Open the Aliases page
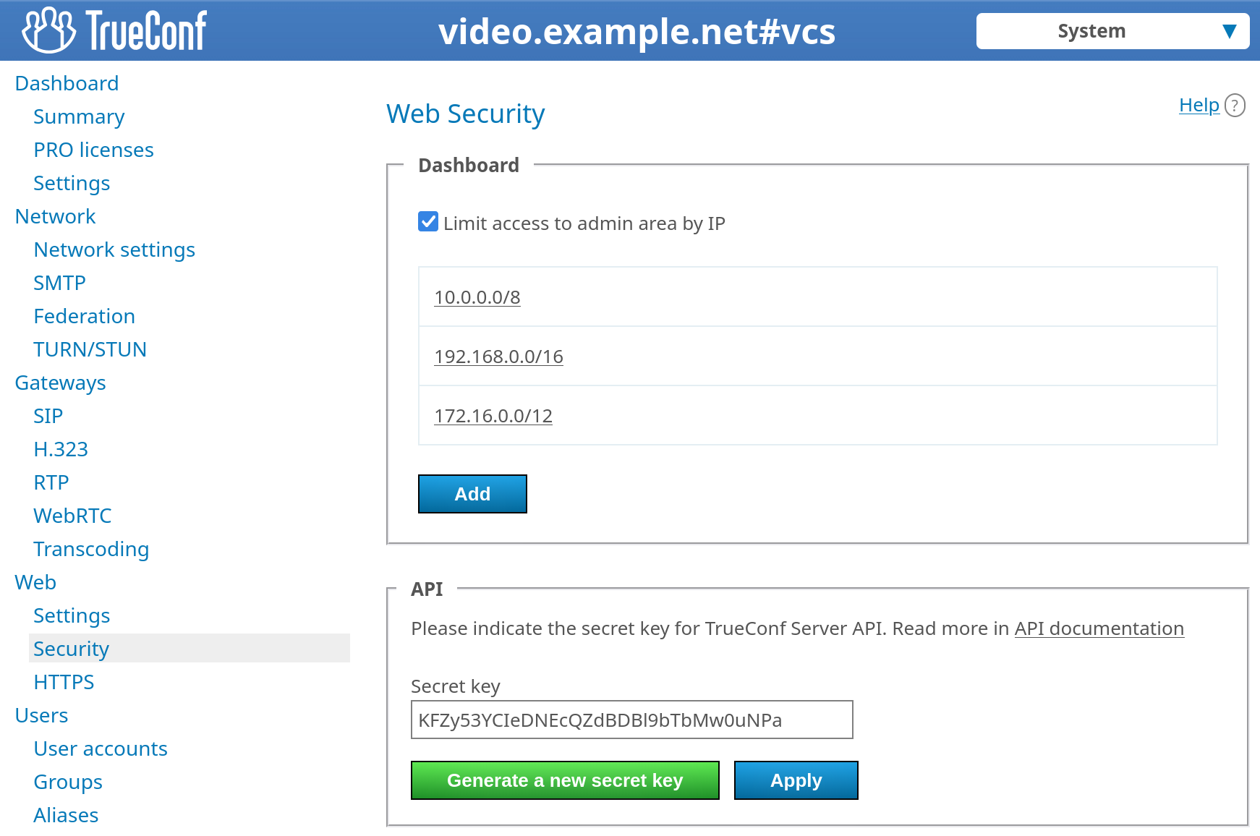Viewport: 1260px width, 836px height. 66,815
